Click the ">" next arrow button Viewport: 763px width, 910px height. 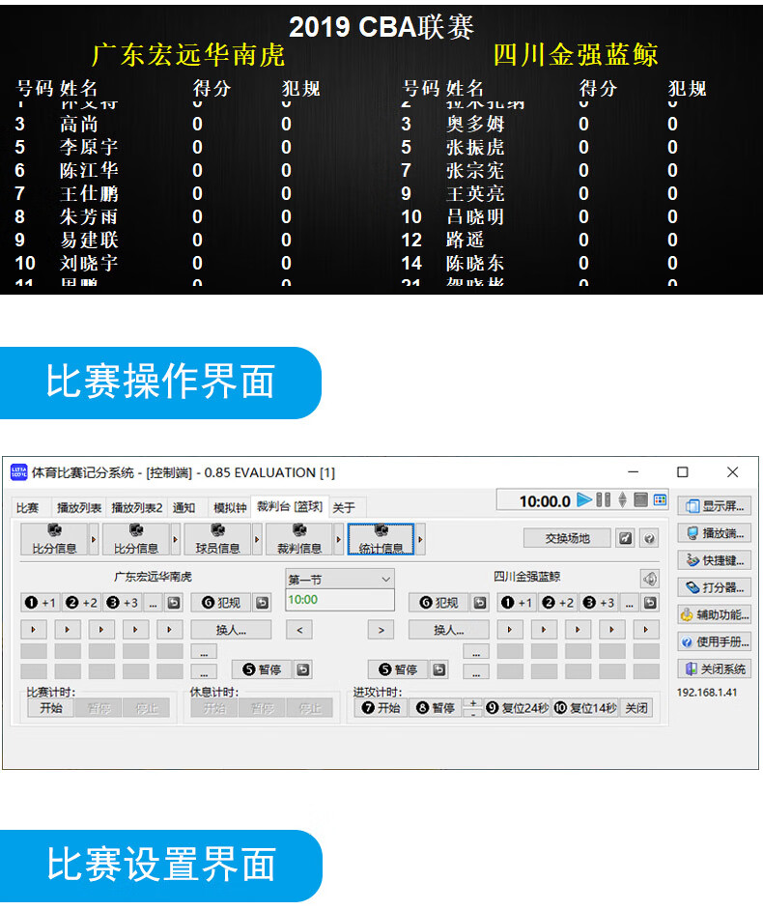coord(381,630)
